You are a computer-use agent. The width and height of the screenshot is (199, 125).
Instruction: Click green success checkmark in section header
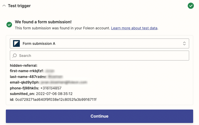191,5
